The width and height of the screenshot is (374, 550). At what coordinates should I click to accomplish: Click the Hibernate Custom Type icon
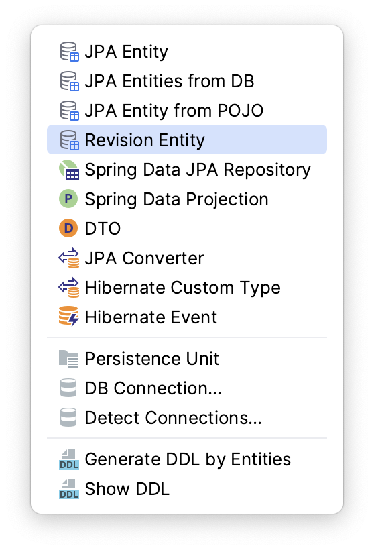[x=69, y=288]
